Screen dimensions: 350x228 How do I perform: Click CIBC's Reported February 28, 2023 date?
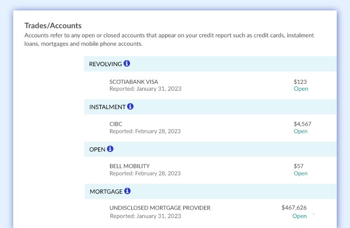[145, 131]
